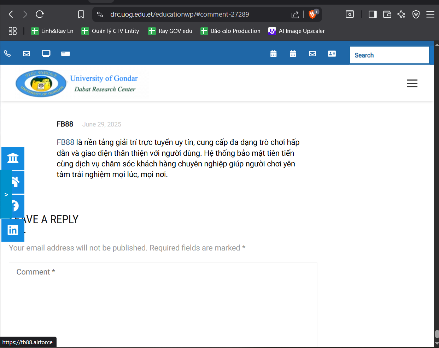Open Quản lý CTV Entity bookmark
The width and height of the screenshot is (439, 348).
point(110,31)
